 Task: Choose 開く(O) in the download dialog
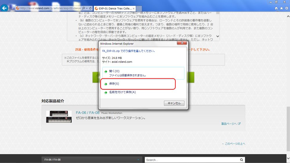point(143,73)
